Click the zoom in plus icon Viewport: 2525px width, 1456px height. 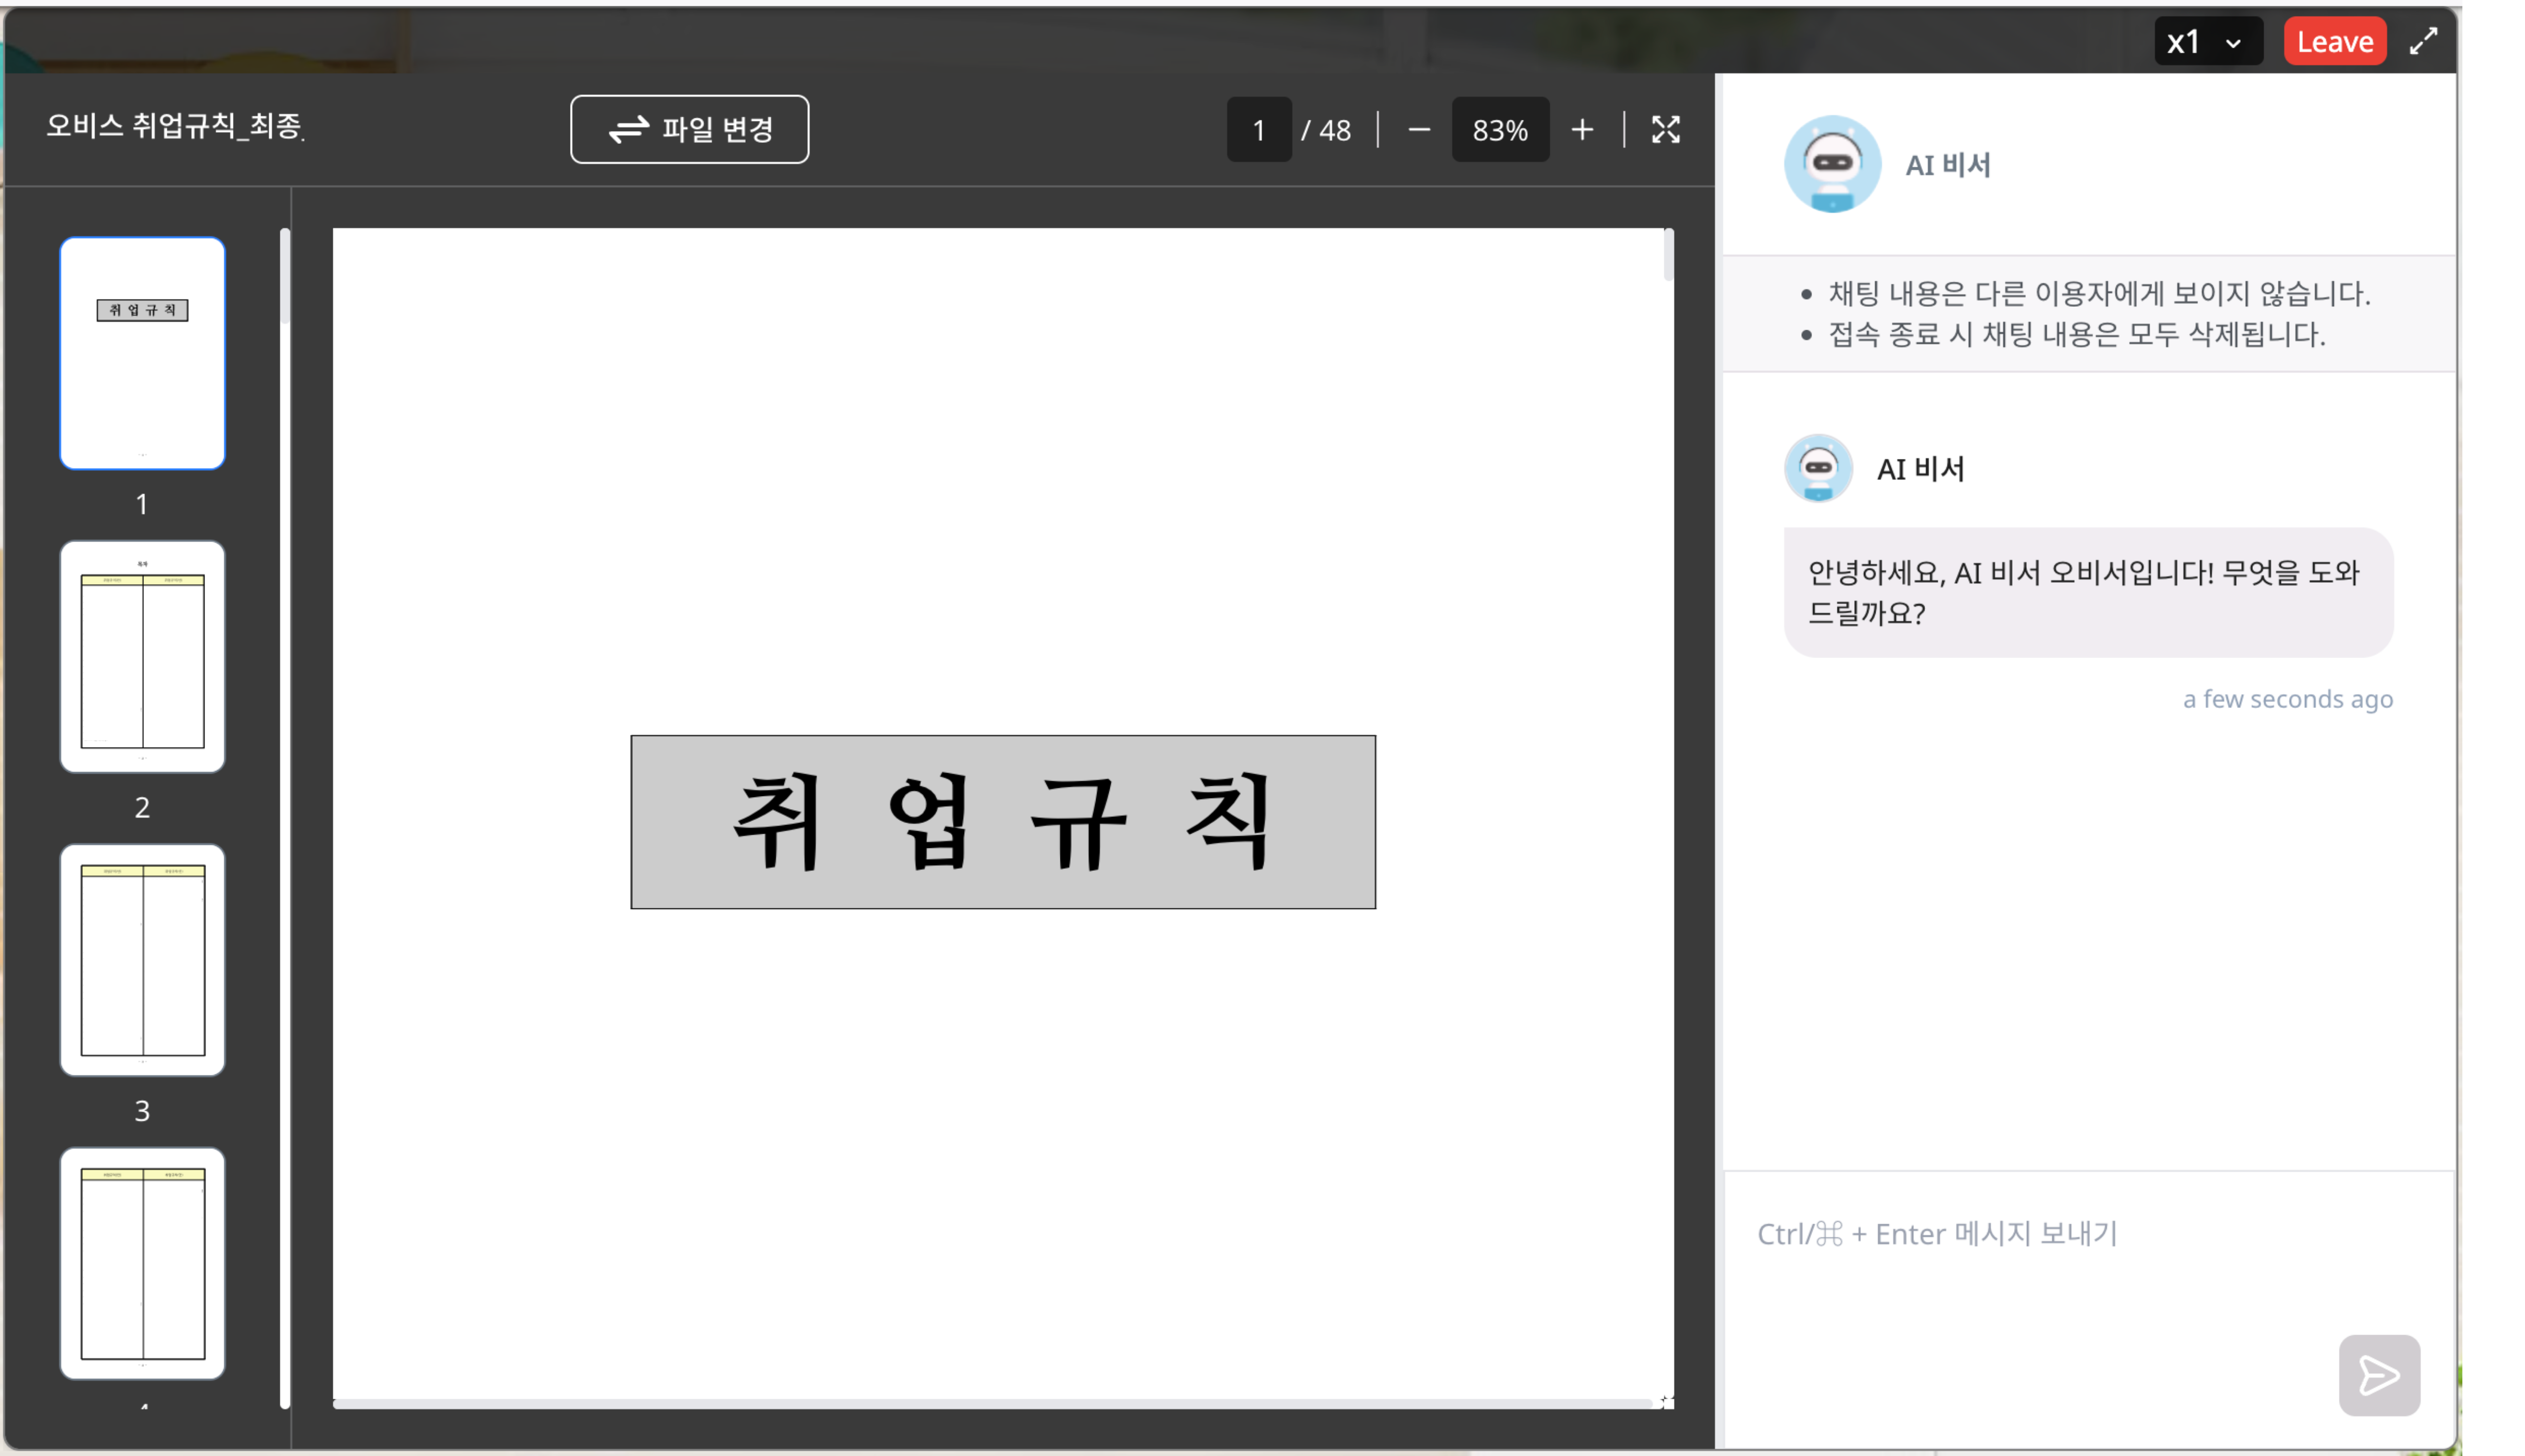click(x=1583, y=129)
